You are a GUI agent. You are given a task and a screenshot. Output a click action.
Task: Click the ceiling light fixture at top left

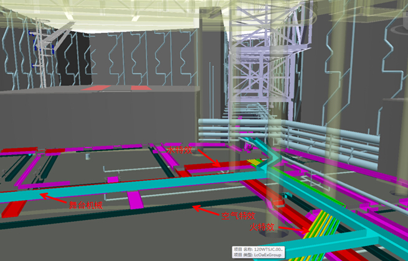pos(69,16)
